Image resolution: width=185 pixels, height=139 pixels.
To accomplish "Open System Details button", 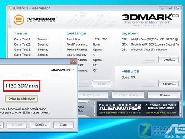I will click(x=168, y=60).
